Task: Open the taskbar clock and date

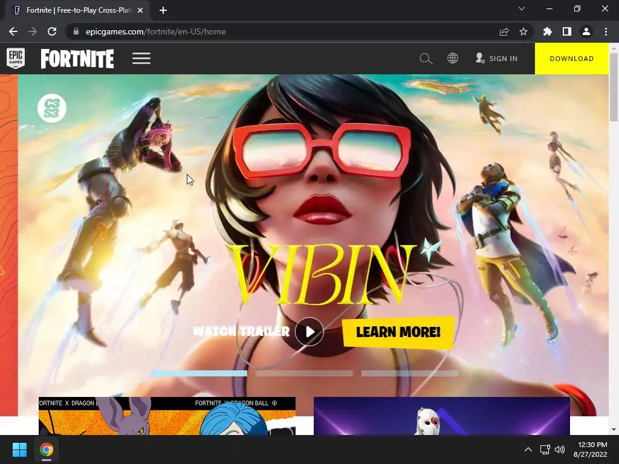Action: click(591, 449)
